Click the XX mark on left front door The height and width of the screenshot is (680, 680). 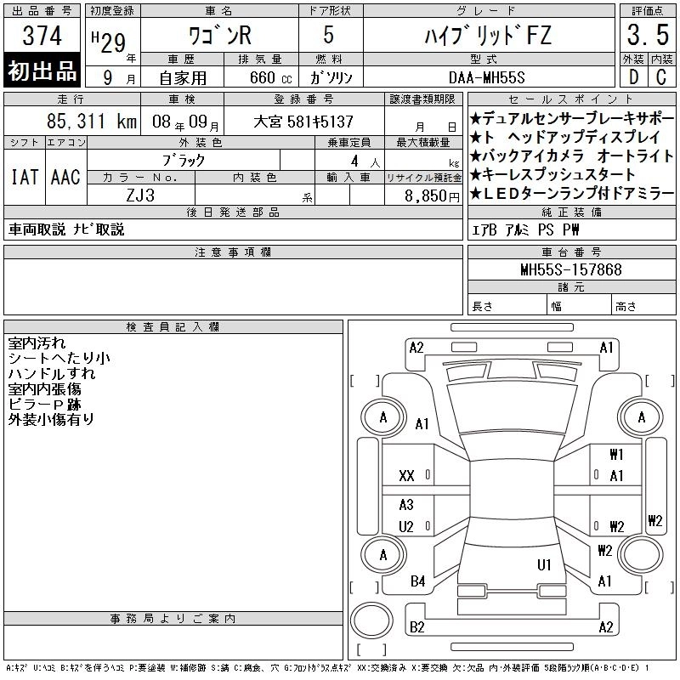point(406,476)
